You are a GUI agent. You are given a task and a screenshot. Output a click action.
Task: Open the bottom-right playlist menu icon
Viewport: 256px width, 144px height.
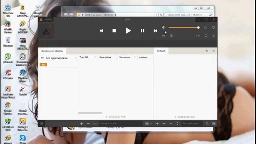pyautogui.click(x=214, y=124)
